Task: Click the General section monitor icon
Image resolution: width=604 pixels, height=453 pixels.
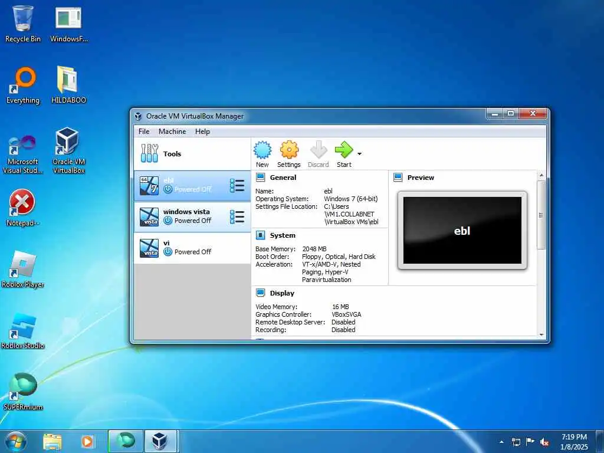Action: click(x=261, y=177)
